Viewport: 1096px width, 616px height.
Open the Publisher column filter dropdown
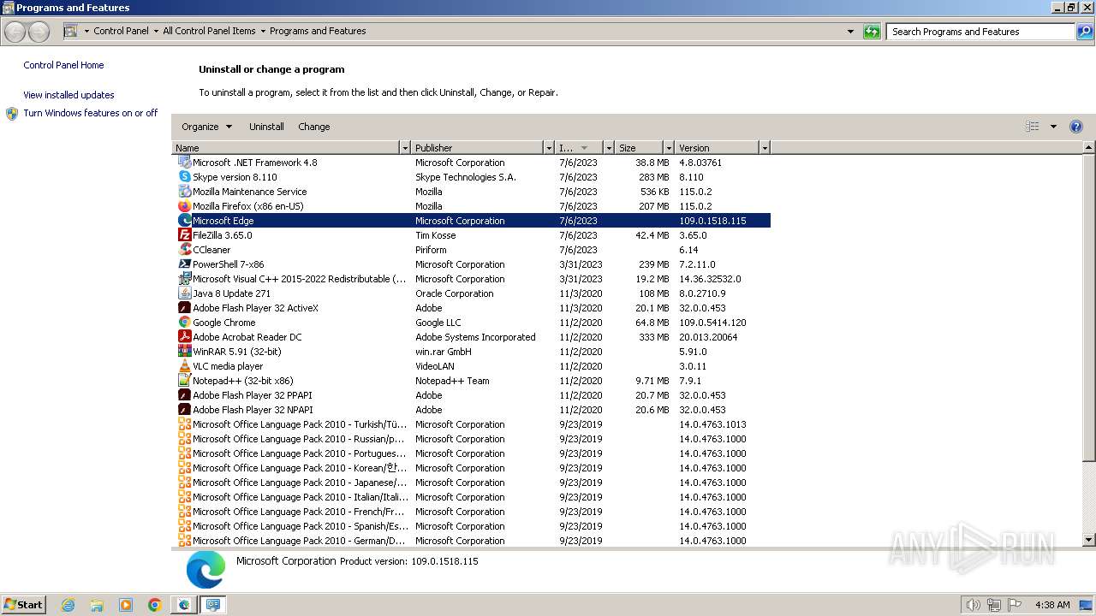click(549, 148)
